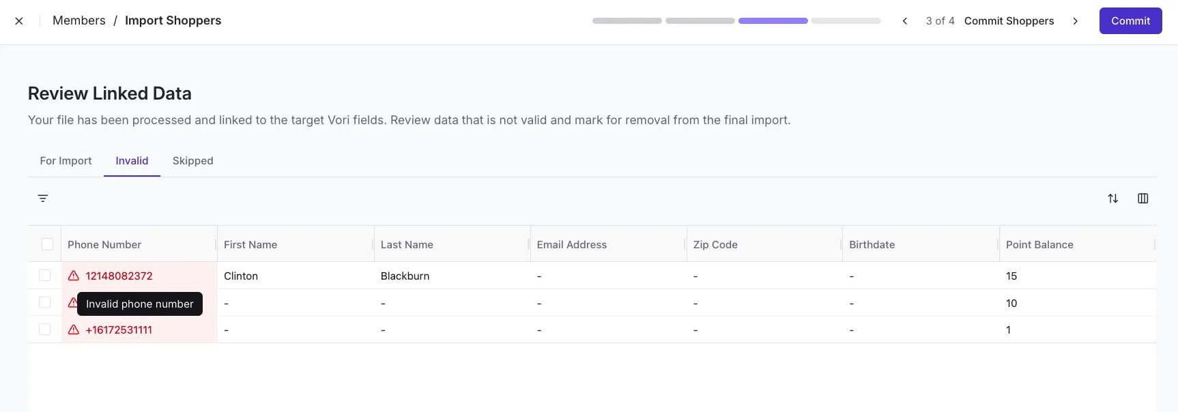Select the Invalid tab
This screenshot has width=1178, height=412.
[132, 161]
